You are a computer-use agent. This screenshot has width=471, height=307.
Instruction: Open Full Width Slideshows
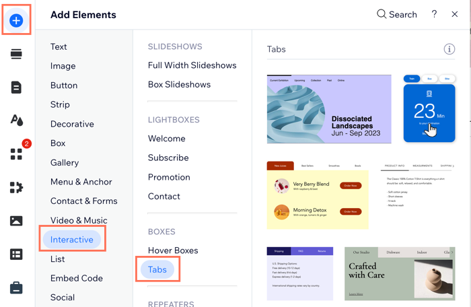coord(192,65)
